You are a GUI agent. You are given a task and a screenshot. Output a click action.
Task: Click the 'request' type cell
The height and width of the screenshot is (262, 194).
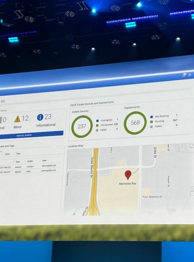pyautogui.click(x=18, y=172)
